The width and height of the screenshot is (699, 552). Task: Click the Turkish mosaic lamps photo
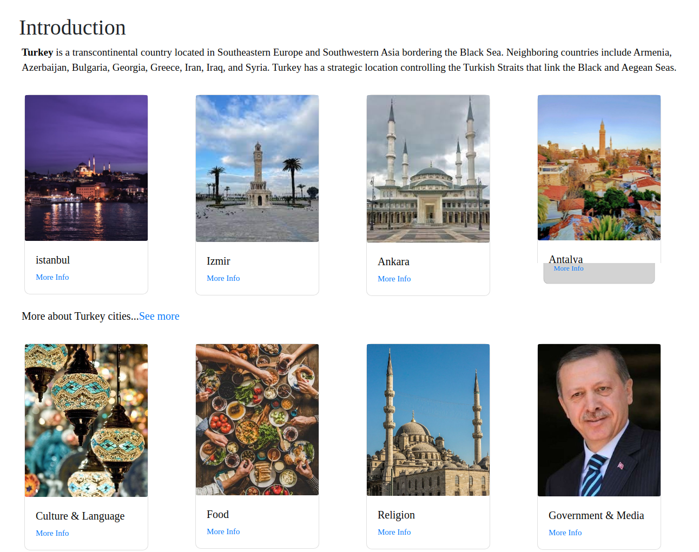(x=86, y=420)
